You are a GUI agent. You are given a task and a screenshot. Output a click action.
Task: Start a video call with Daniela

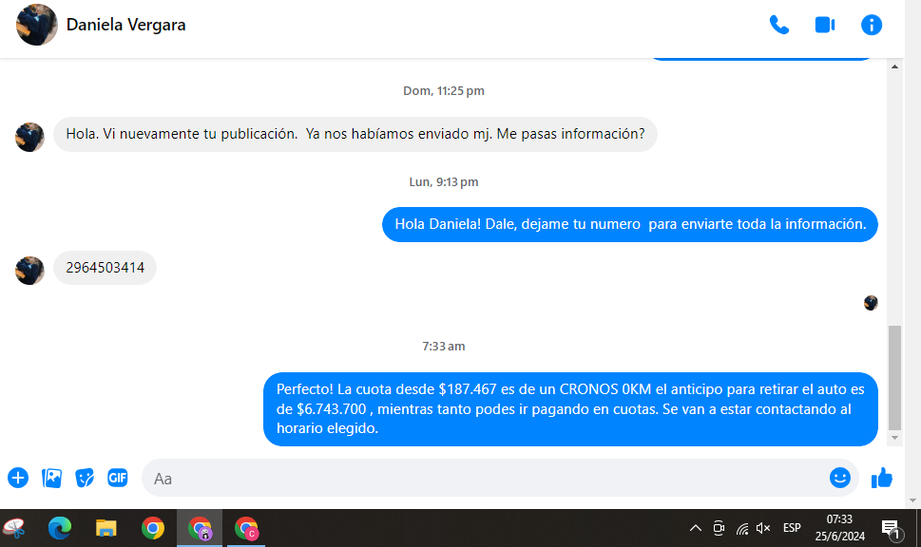[x=824, y=26]
